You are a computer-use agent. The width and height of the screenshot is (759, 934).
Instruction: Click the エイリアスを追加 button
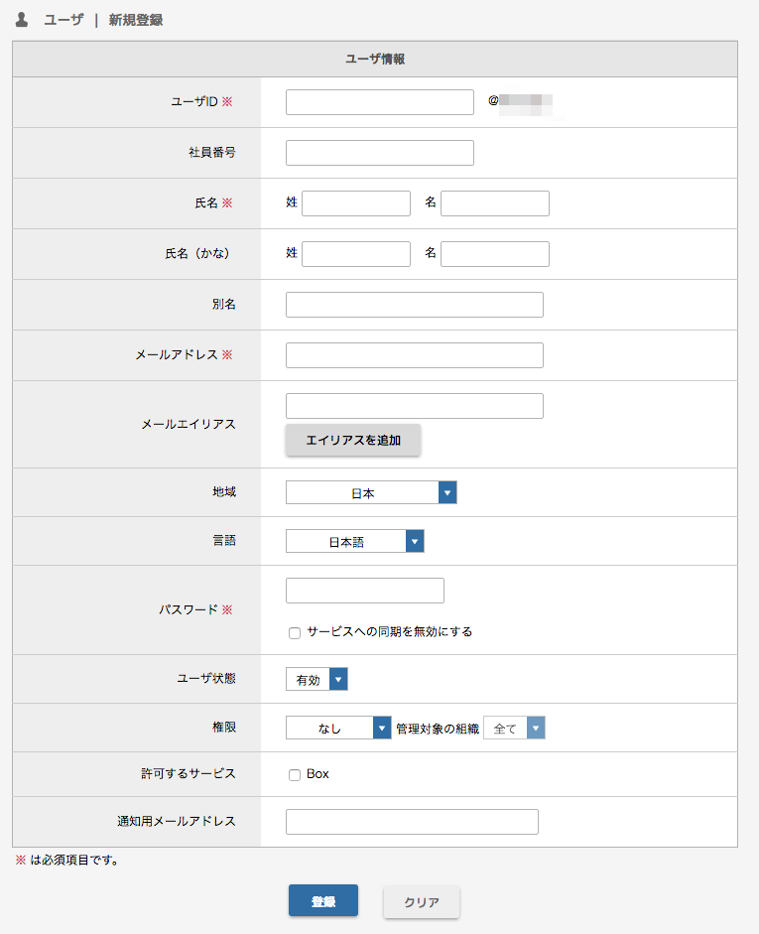[x=353, y=440]
